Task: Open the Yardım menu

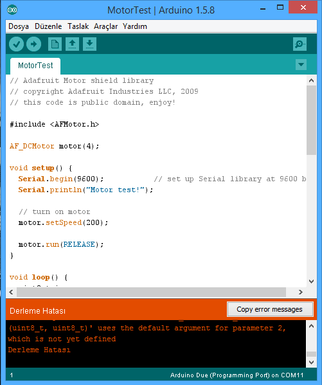Action: [x=135, y=26]
